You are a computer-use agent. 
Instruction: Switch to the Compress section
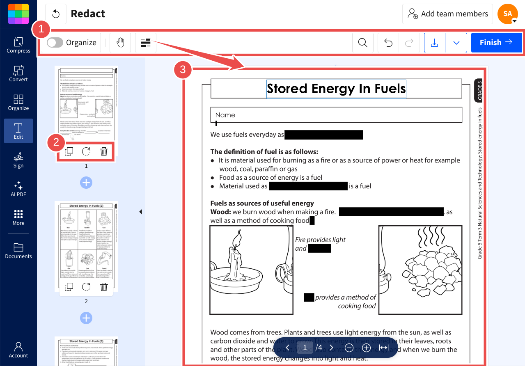click(x=18, y=45)
